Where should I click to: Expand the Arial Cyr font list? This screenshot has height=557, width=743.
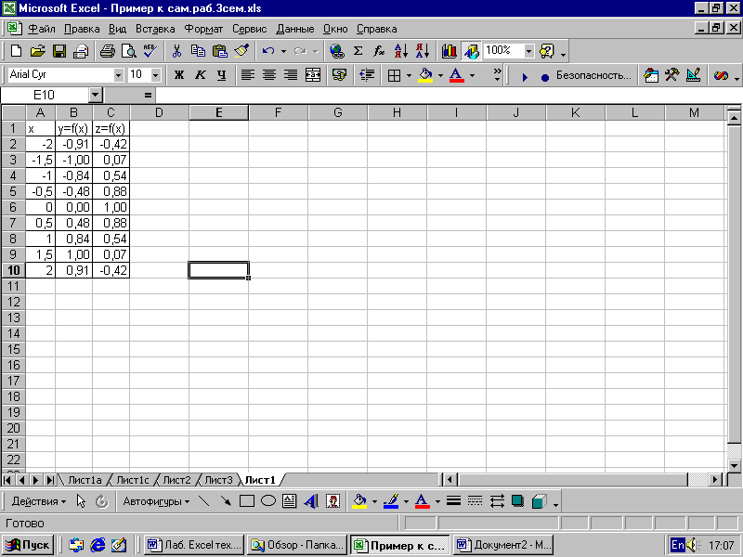[118, 75]
